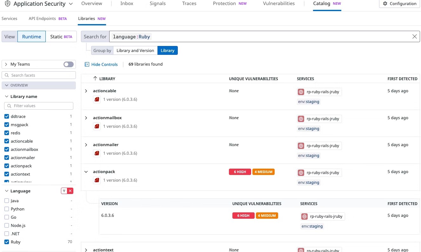Image resolution: width=421 pixels, height=252 pixels.
Task: Click the Ruby gem icon under actionmailer
Action: [97, 153]
